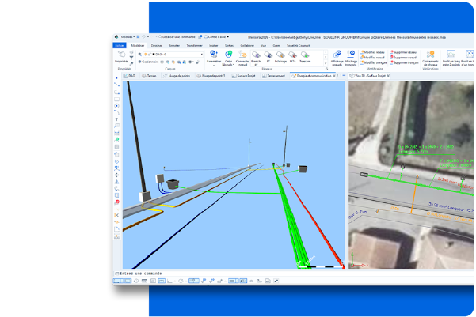
Task: Click the Supprimer tronçon button
Action: (406, 62)
